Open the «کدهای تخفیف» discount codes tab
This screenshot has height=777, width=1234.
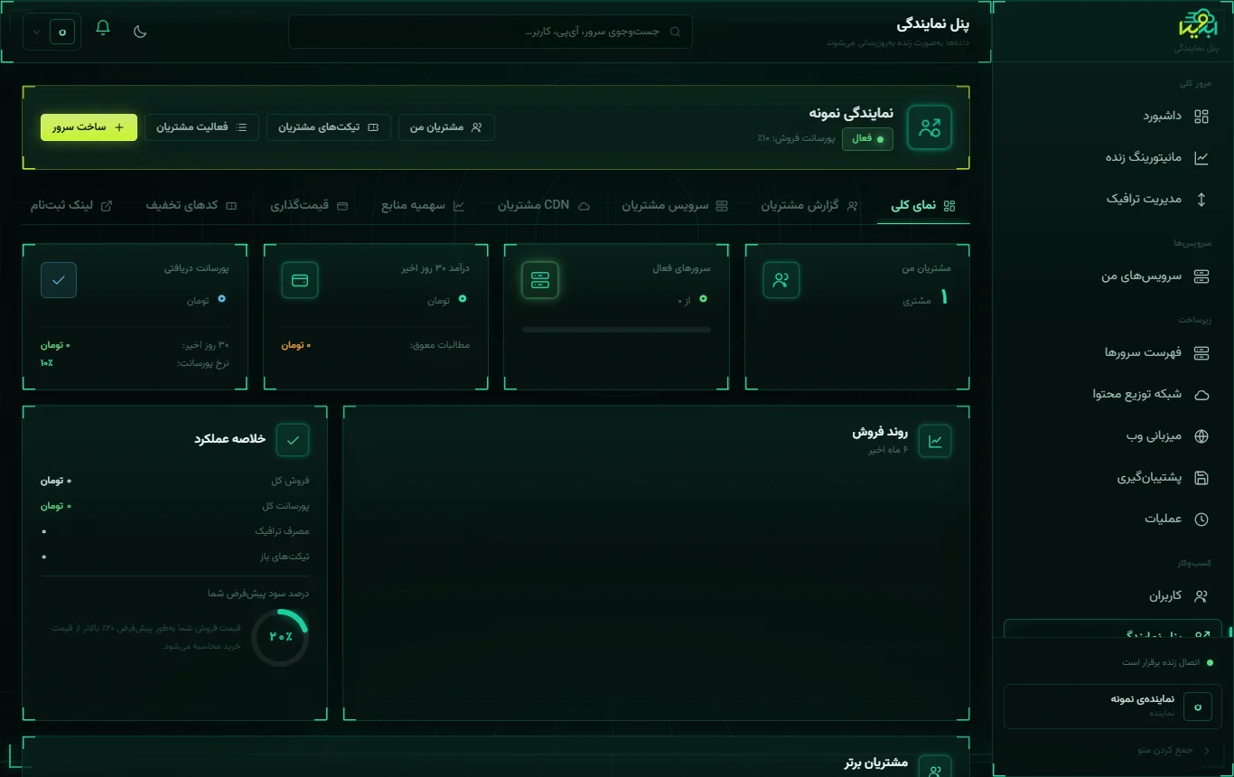192,206
